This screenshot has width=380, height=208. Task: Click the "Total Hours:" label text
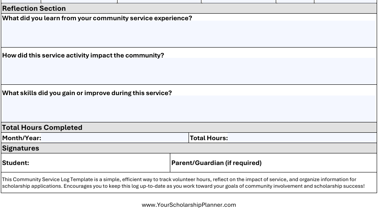pos(209,138)
